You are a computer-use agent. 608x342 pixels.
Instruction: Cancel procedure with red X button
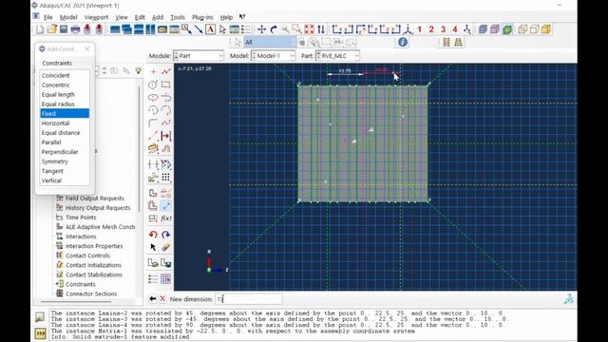click(x=162, y=299)
